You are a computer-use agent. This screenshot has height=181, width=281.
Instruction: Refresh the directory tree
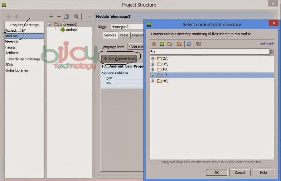(189, 44)
